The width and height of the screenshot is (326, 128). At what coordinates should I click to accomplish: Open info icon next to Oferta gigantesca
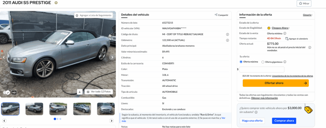(x=285, y=62)
